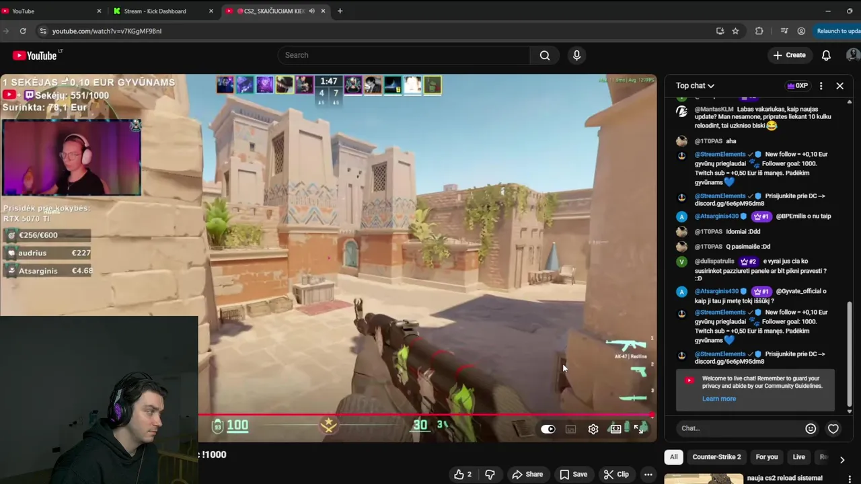Focus the Chat message input
Image resolution: width=861 pixels, height=484 pixels.
pyautogui.click(x=740, y=428)
